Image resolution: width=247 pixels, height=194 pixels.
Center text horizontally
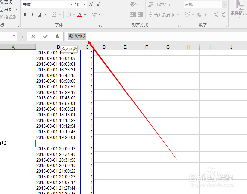[116, 15]
